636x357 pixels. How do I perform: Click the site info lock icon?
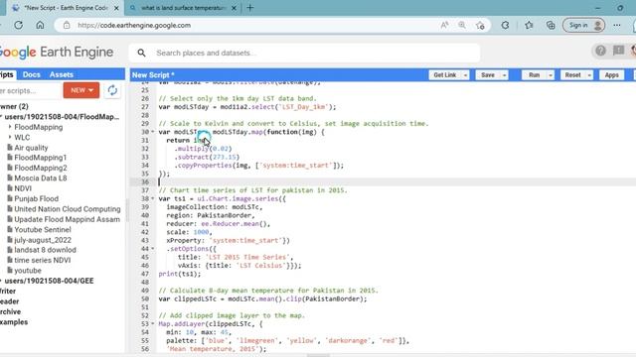(67, 25)
